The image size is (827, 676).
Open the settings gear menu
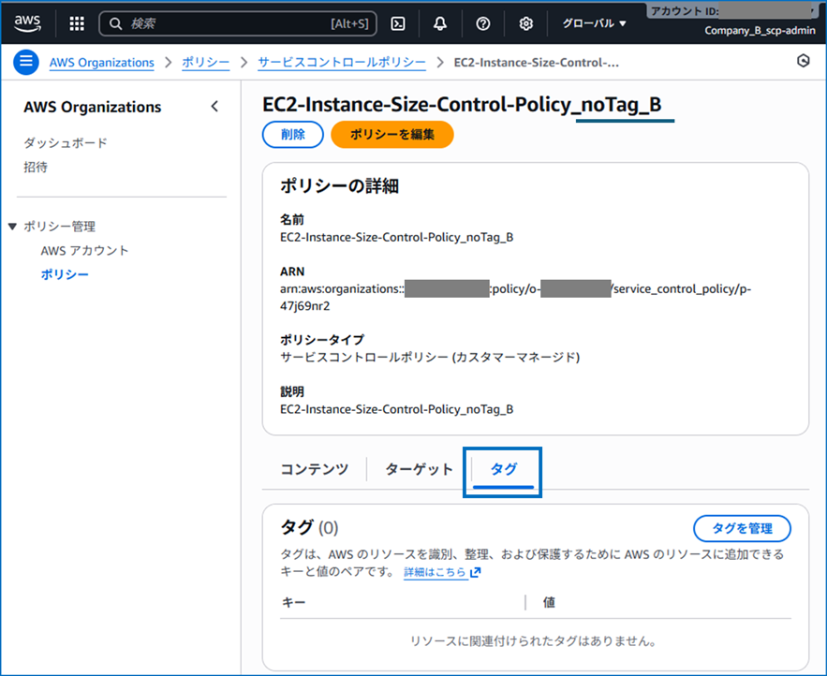(525, 23)
